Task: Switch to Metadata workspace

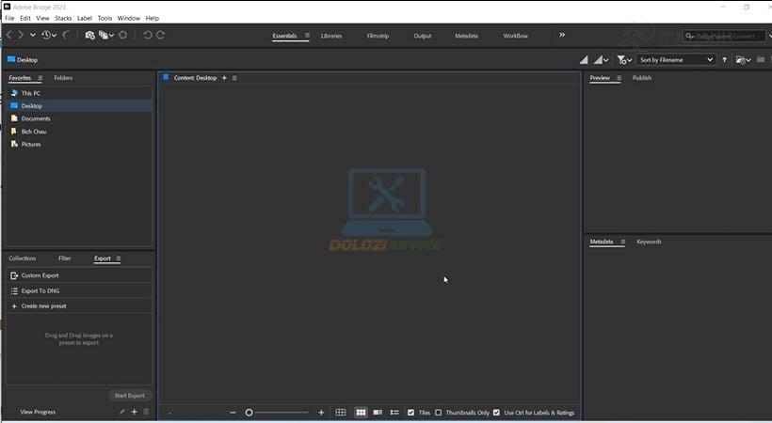Action: point(466,36)
